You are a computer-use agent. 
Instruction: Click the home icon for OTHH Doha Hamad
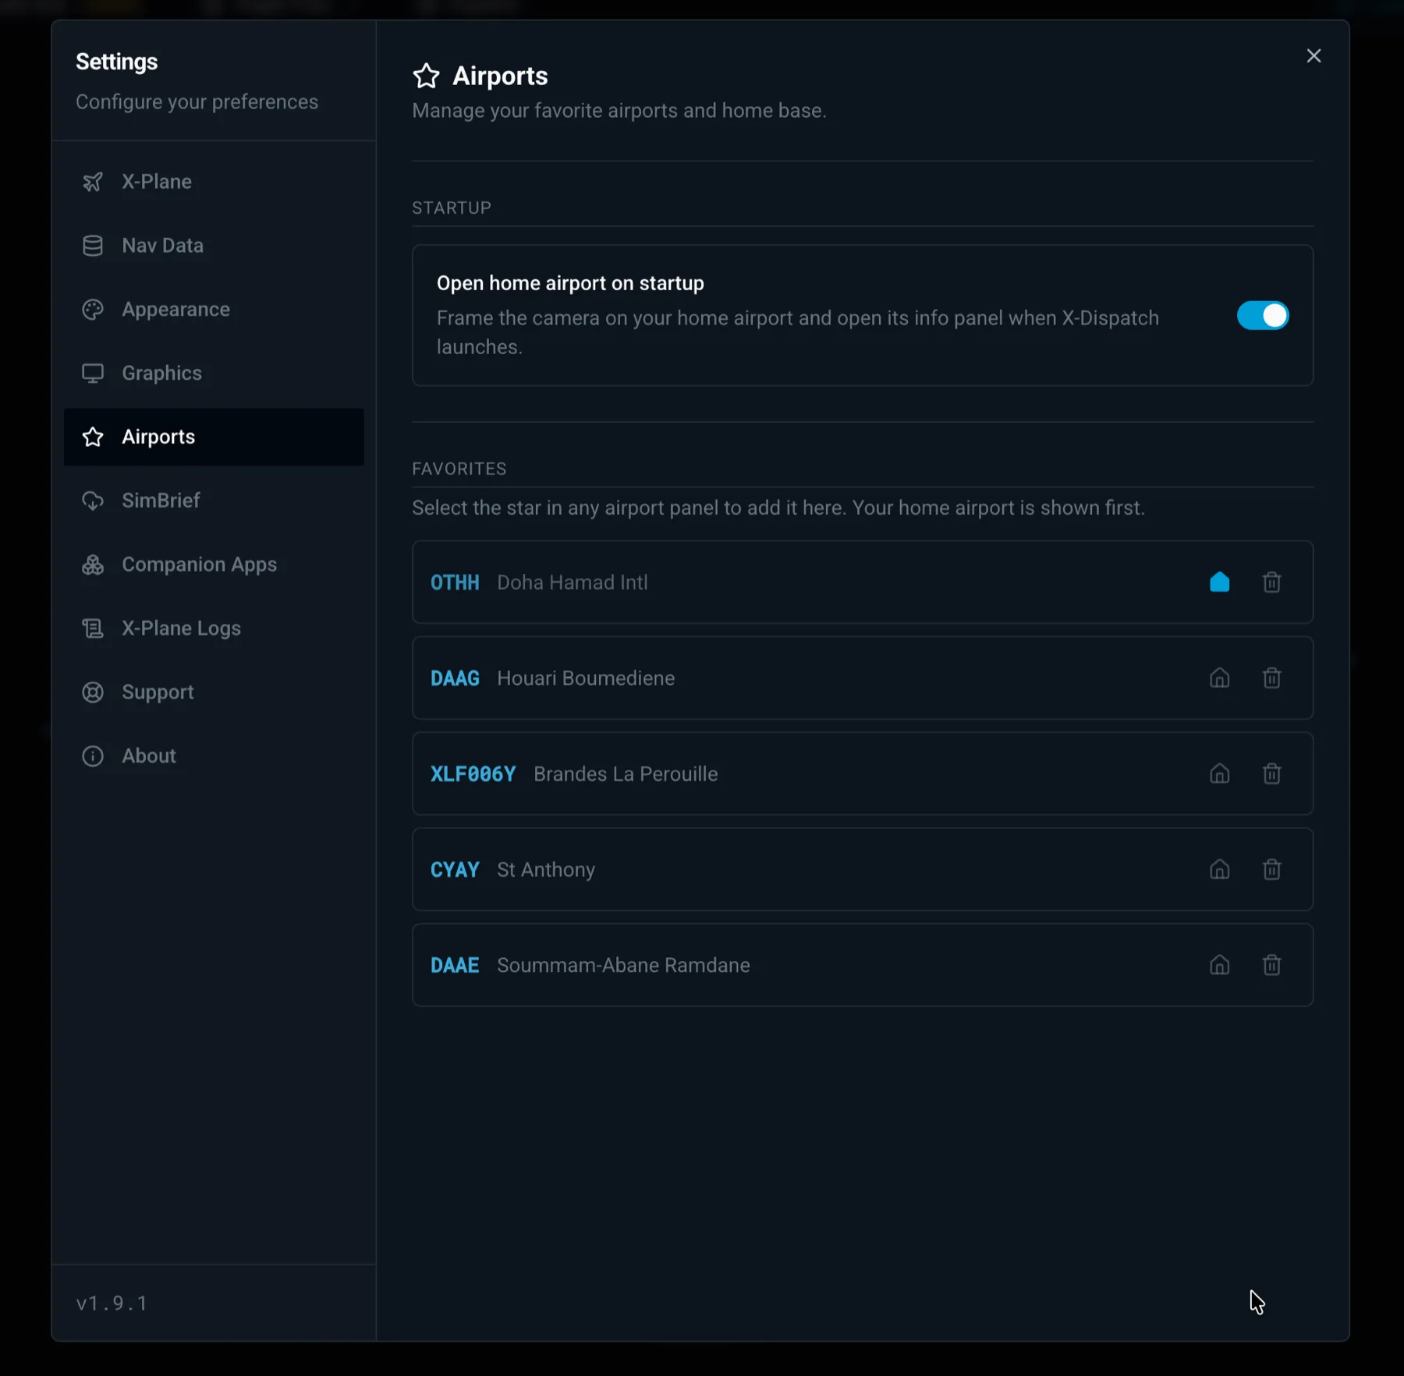(x=1219, y=583)
